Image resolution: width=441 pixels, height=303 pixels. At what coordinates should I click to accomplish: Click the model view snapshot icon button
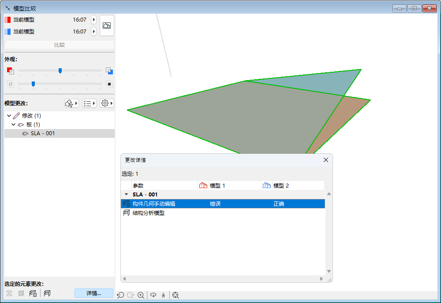pos(107,26)
